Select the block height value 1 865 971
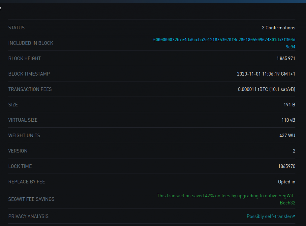 click(286, 59)
